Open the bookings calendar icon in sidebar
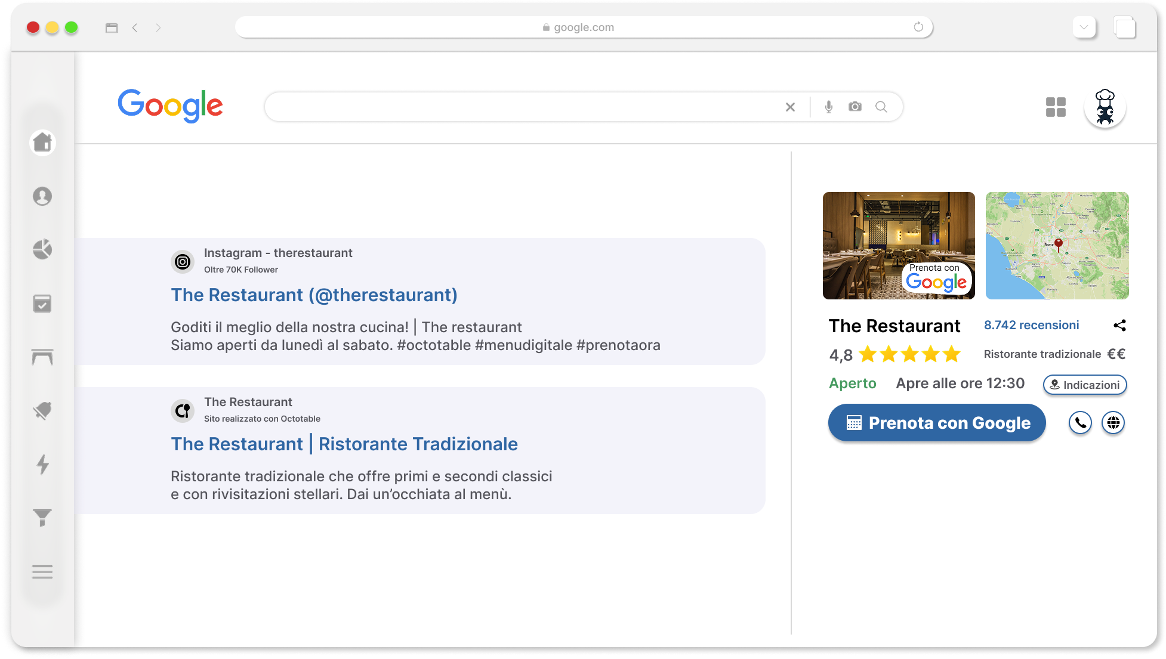The width and height of the screenshot is (1166, 659). pyautogui.click(x=42, y=304)
